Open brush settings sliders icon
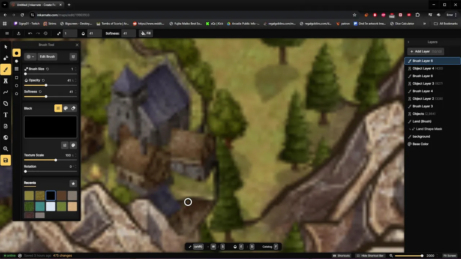The width and height of the screenshot is (461, 259). pyautogui.click(x=73, y=56)
